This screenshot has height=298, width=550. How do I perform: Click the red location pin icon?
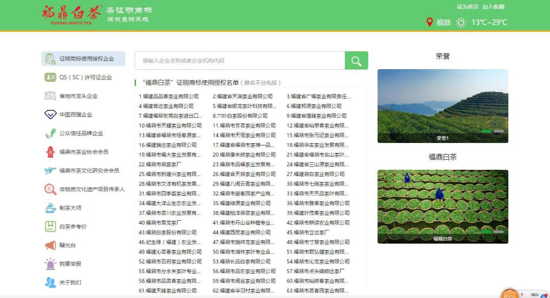(x=429, y=22)
